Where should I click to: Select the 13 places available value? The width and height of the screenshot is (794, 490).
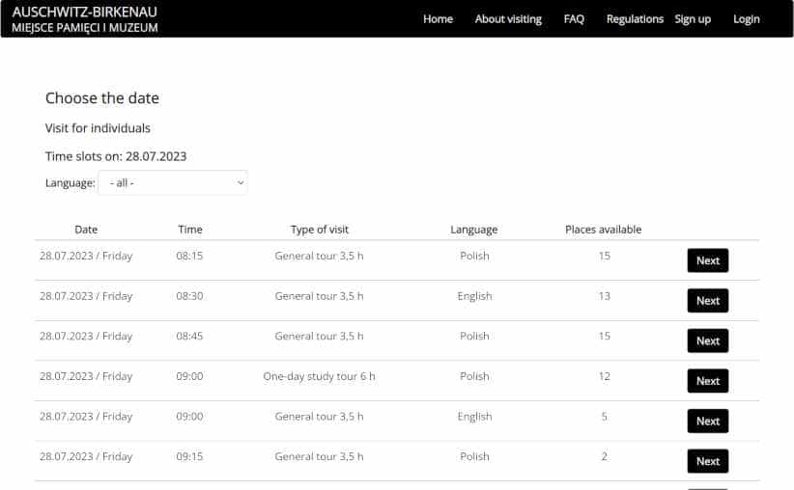click(604, 296)
